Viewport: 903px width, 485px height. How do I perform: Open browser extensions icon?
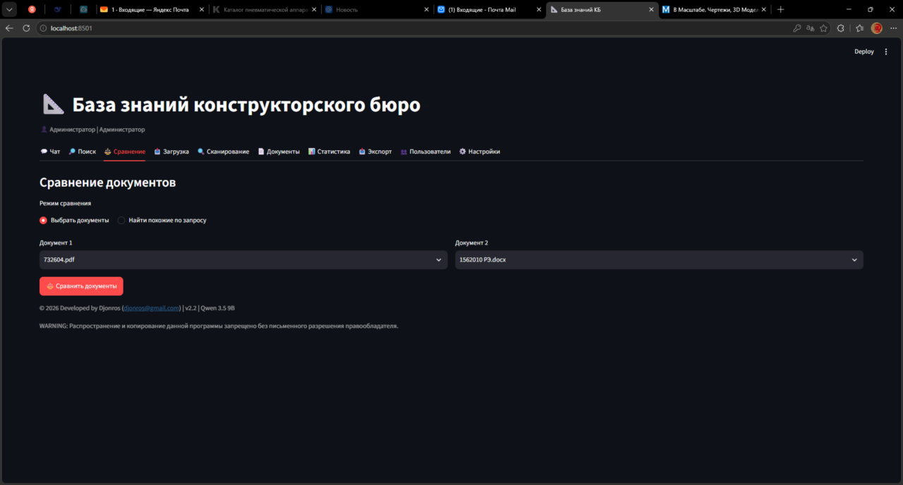tap(841, 28)
